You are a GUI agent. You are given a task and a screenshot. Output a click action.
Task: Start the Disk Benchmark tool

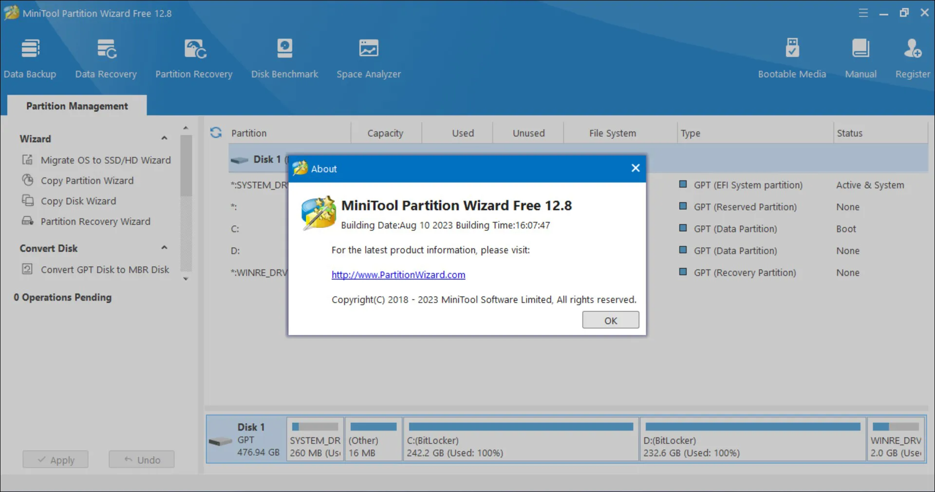coord(284,58)
